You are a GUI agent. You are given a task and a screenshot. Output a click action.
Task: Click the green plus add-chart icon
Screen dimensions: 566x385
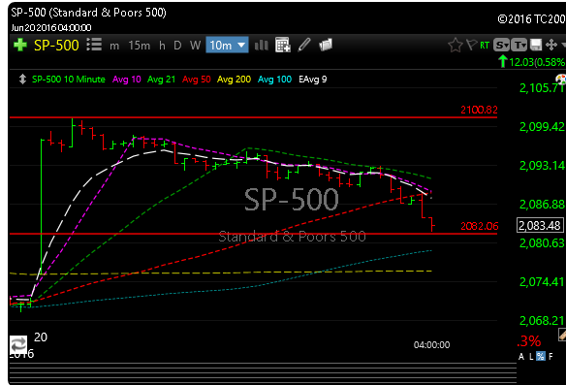(x=20, y=45)
